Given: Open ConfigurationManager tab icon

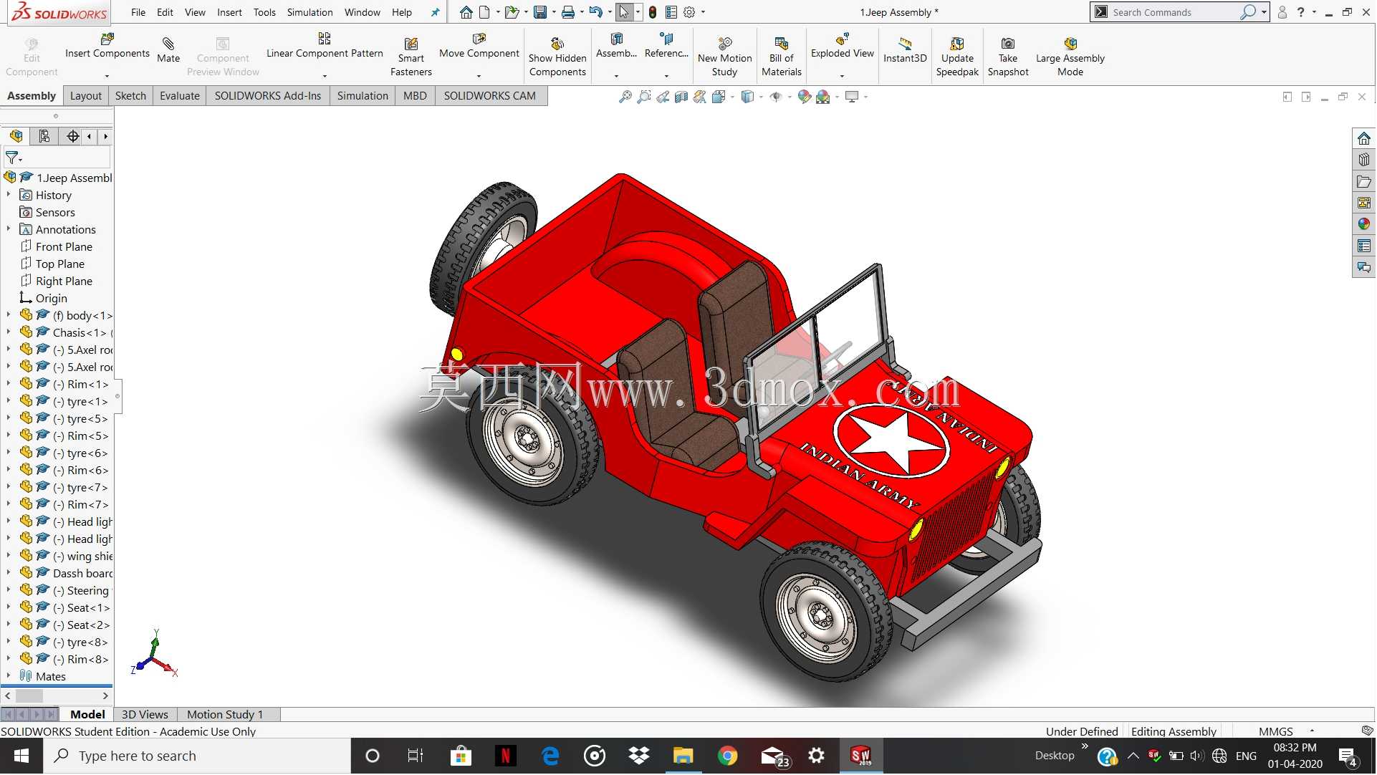Looking at the screenshot, I should coord(44,136).
